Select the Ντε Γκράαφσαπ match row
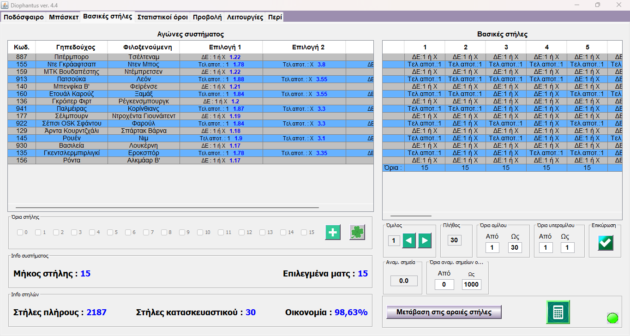This screenshot has width=630, height=336. [191, 64]
